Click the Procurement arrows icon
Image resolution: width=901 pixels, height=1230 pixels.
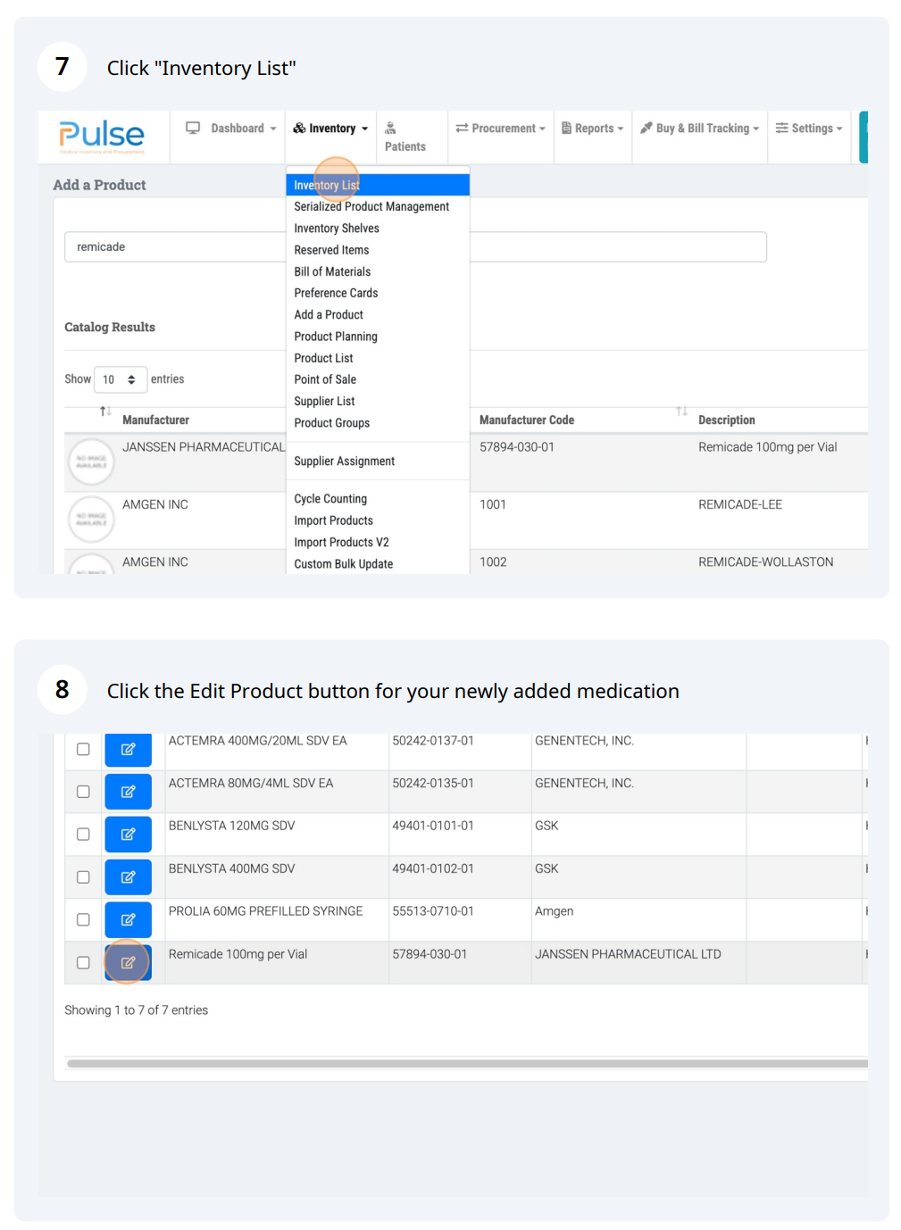pos(462,129)
